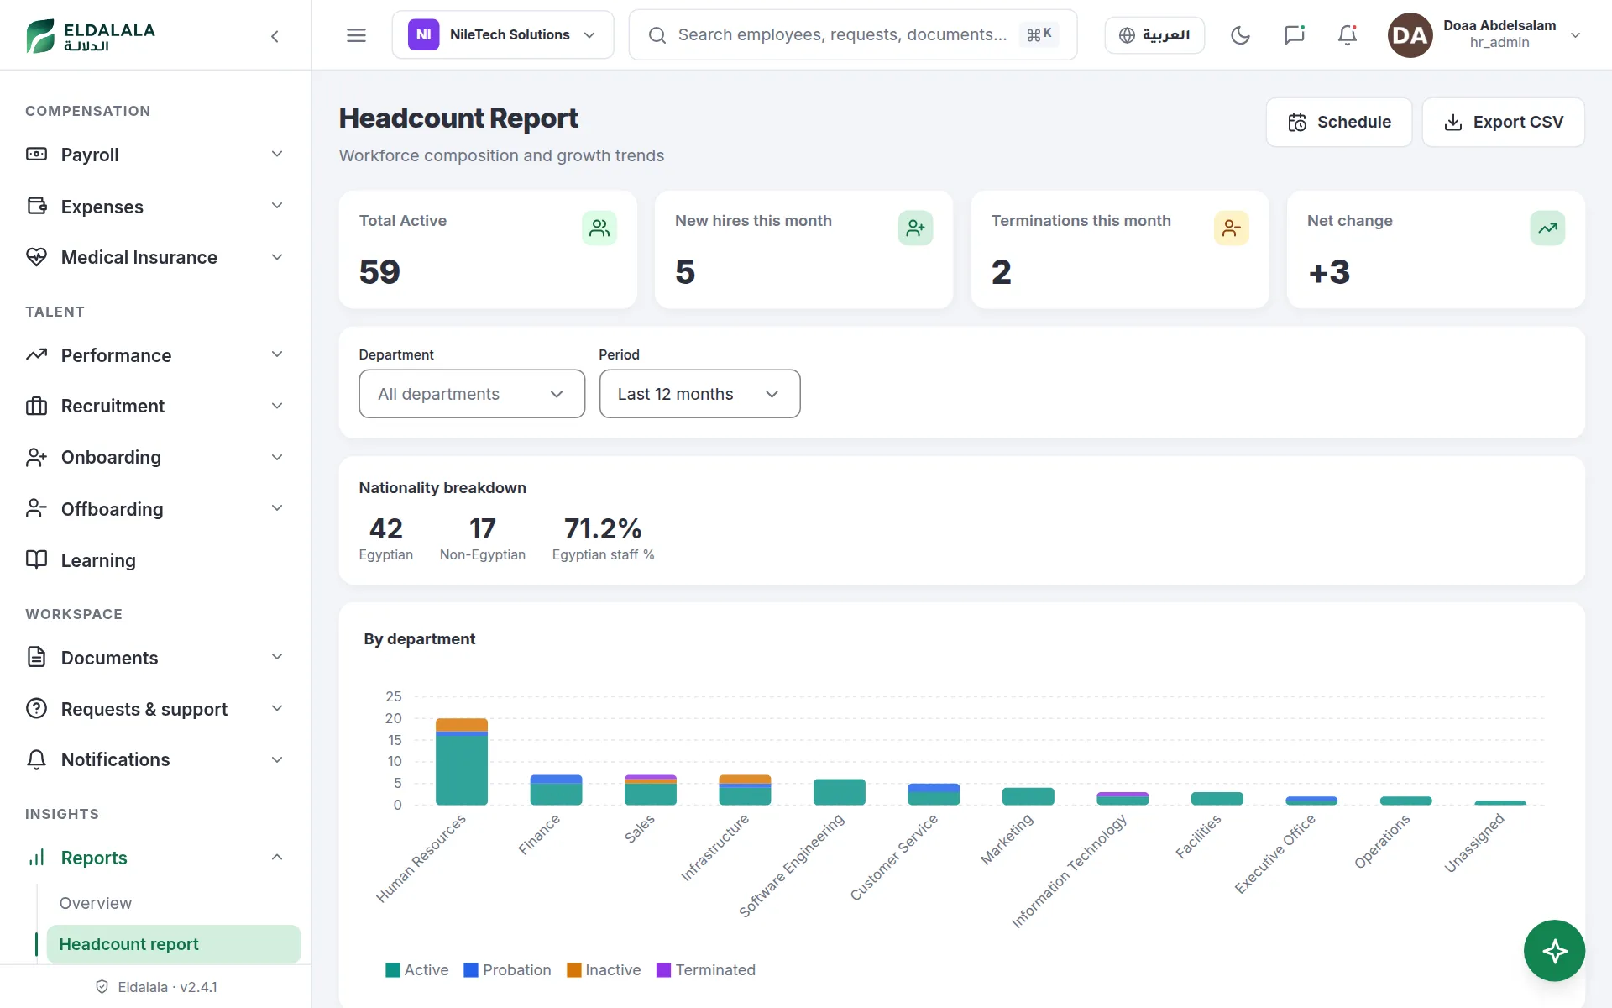Toggle the Terminated legend swatch
1612x1008 pixels.
coord(663,970)
